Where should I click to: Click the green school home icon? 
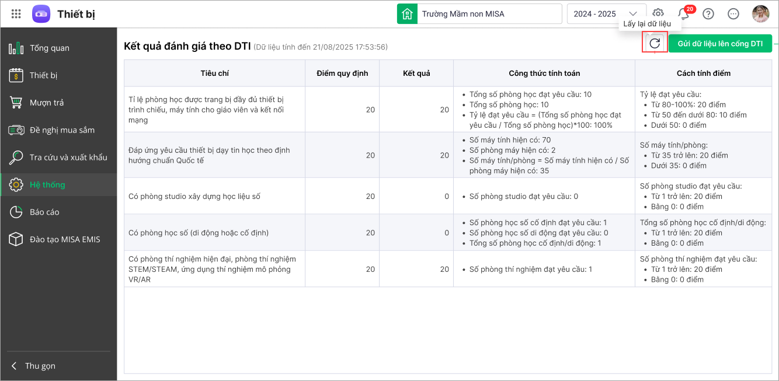(407, 14)
